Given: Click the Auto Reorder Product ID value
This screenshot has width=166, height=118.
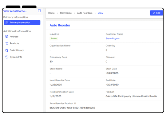Looking at the screenshot, I should [73, 108].
